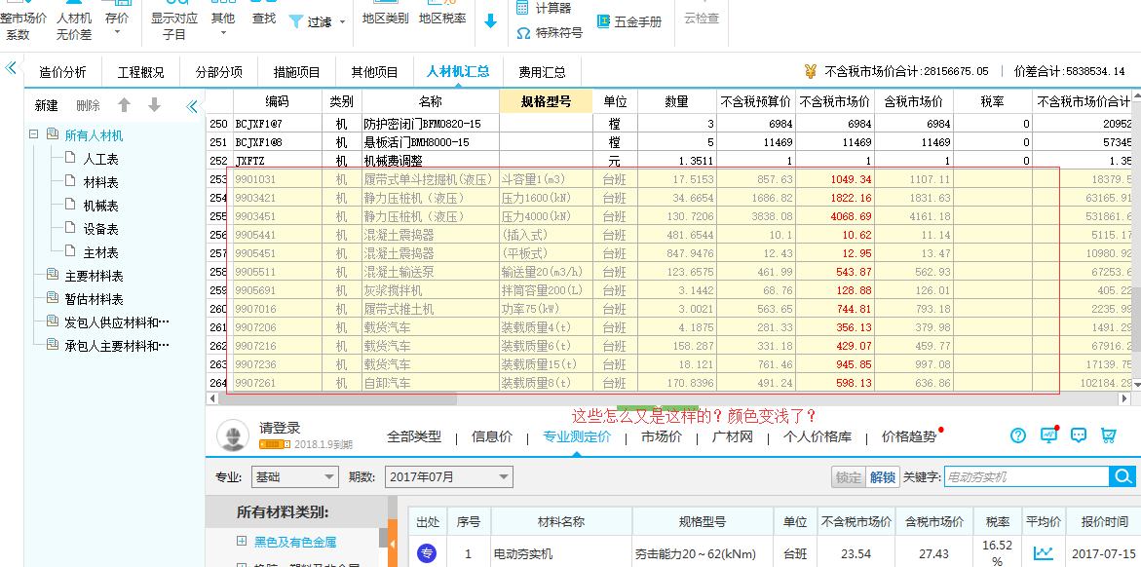1141x567 pixels.
Task: Click the 新建 button
Action: coord(47,106)
